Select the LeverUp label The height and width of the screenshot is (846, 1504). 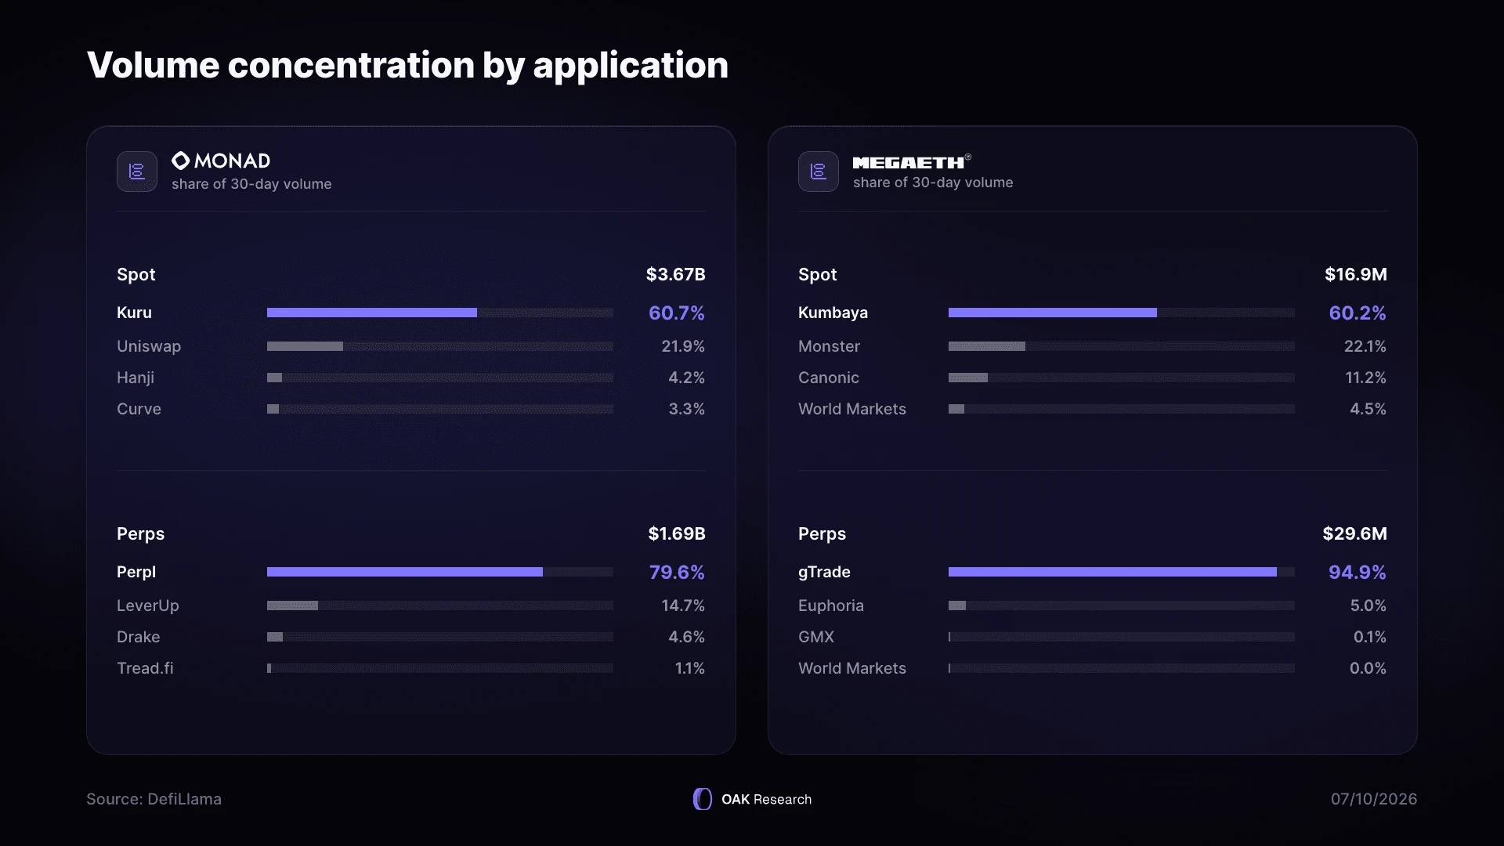pos(148,606)
